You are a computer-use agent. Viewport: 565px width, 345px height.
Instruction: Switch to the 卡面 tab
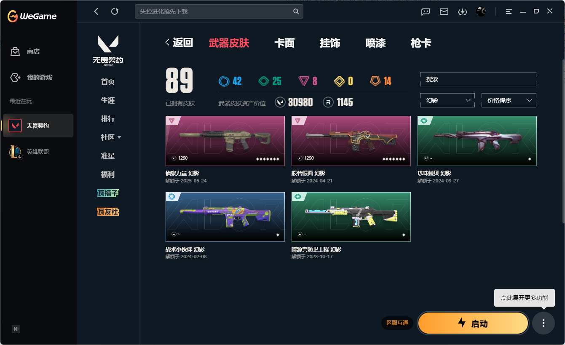click(284, 43)
